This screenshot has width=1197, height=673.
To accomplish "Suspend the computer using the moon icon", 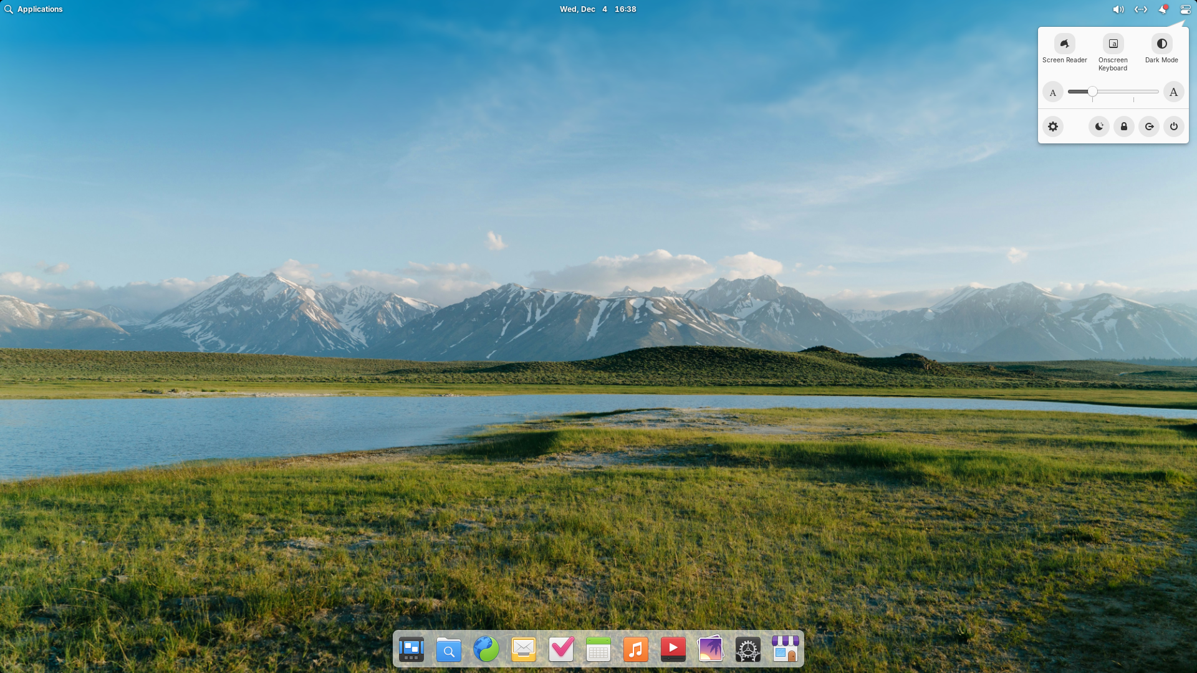I will 1099,126.
